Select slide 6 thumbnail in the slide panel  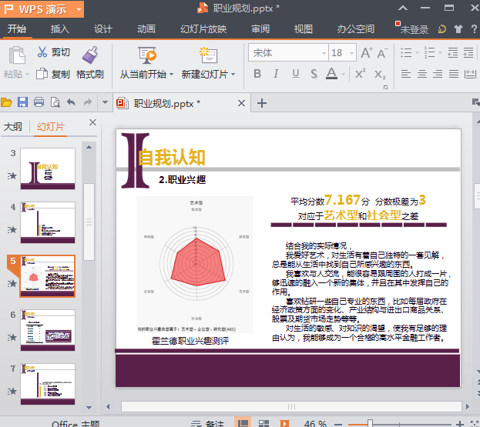pyautogui.click(x=47, y=329)
